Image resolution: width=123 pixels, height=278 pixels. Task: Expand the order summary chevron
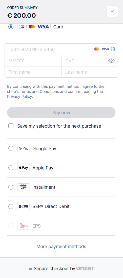pyautogui.click(x=112, y=11)
